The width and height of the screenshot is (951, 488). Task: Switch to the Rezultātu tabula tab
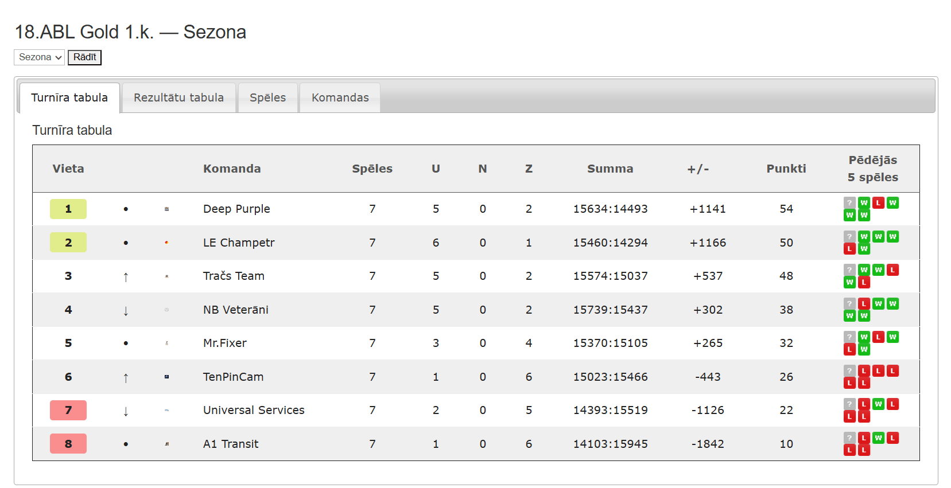click(x=179, y=97)
